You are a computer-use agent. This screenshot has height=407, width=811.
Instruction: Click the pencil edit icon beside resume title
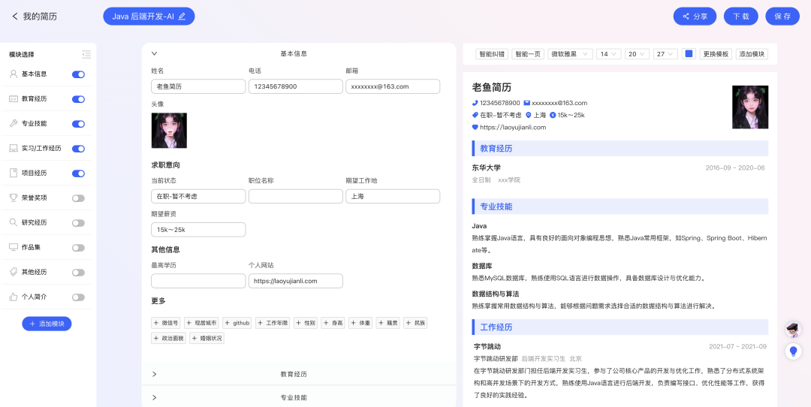tap(182, 17)
